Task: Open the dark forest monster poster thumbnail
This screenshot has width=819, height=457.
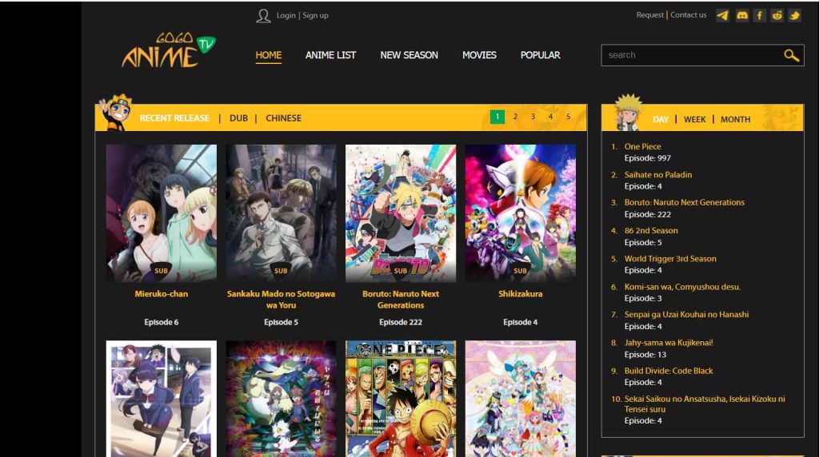Action: [x=281, y=399]
